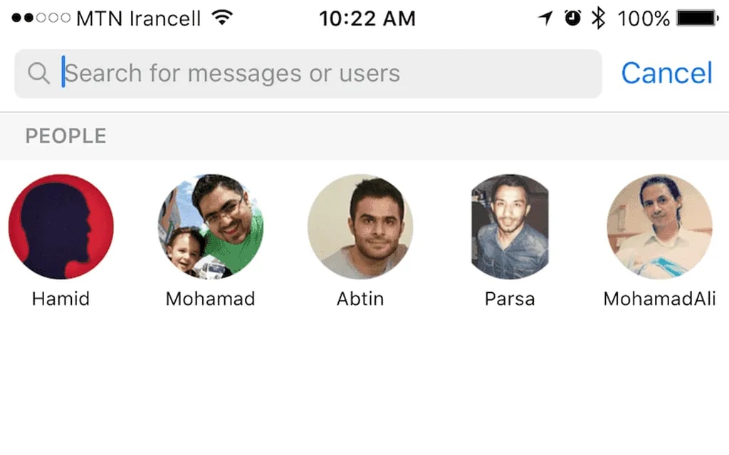The image size is (729, 455).
Task: Choose the MohamadAli name label
Action: (x=659, y=299)
